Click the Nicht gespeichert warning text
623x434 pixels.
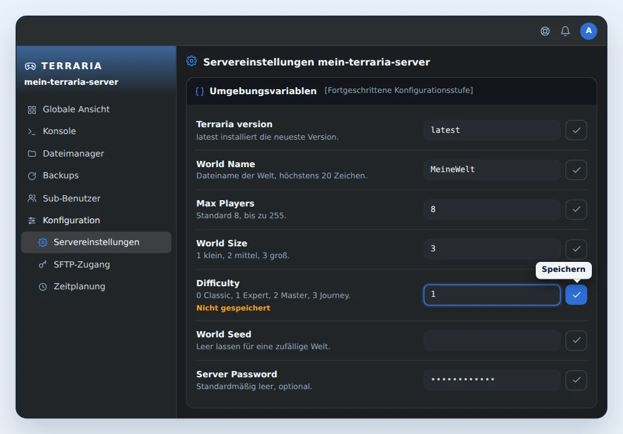pyautogui.click(x=233, y=308)
